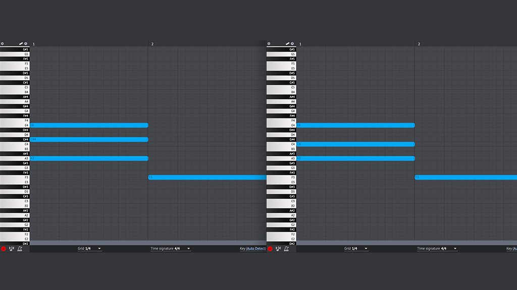Play the D3 key on right piano keyboard
Image resolution: width=517 pixels, height=290 pixels.
click(x=281, y=192)
